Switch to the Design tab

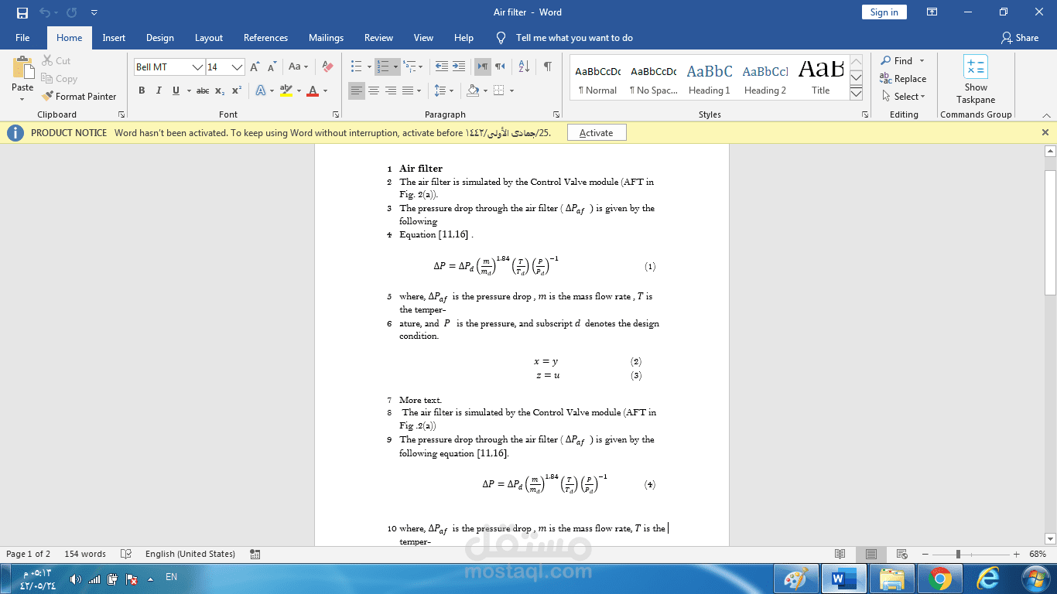click(160, 38)
